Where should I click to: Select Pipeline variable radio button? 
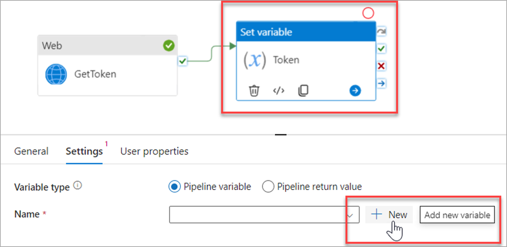174,187
